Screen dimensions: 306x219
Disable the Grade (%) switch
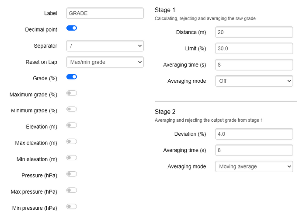point(72,77)
